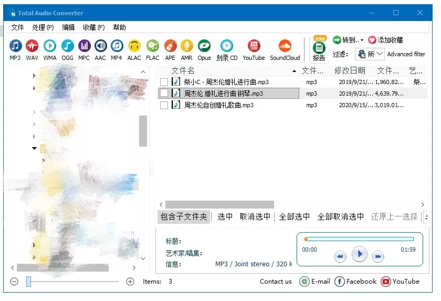Click the folder tree vertical scrollbar thumb
Screen dimensions: 441x301
143,131
